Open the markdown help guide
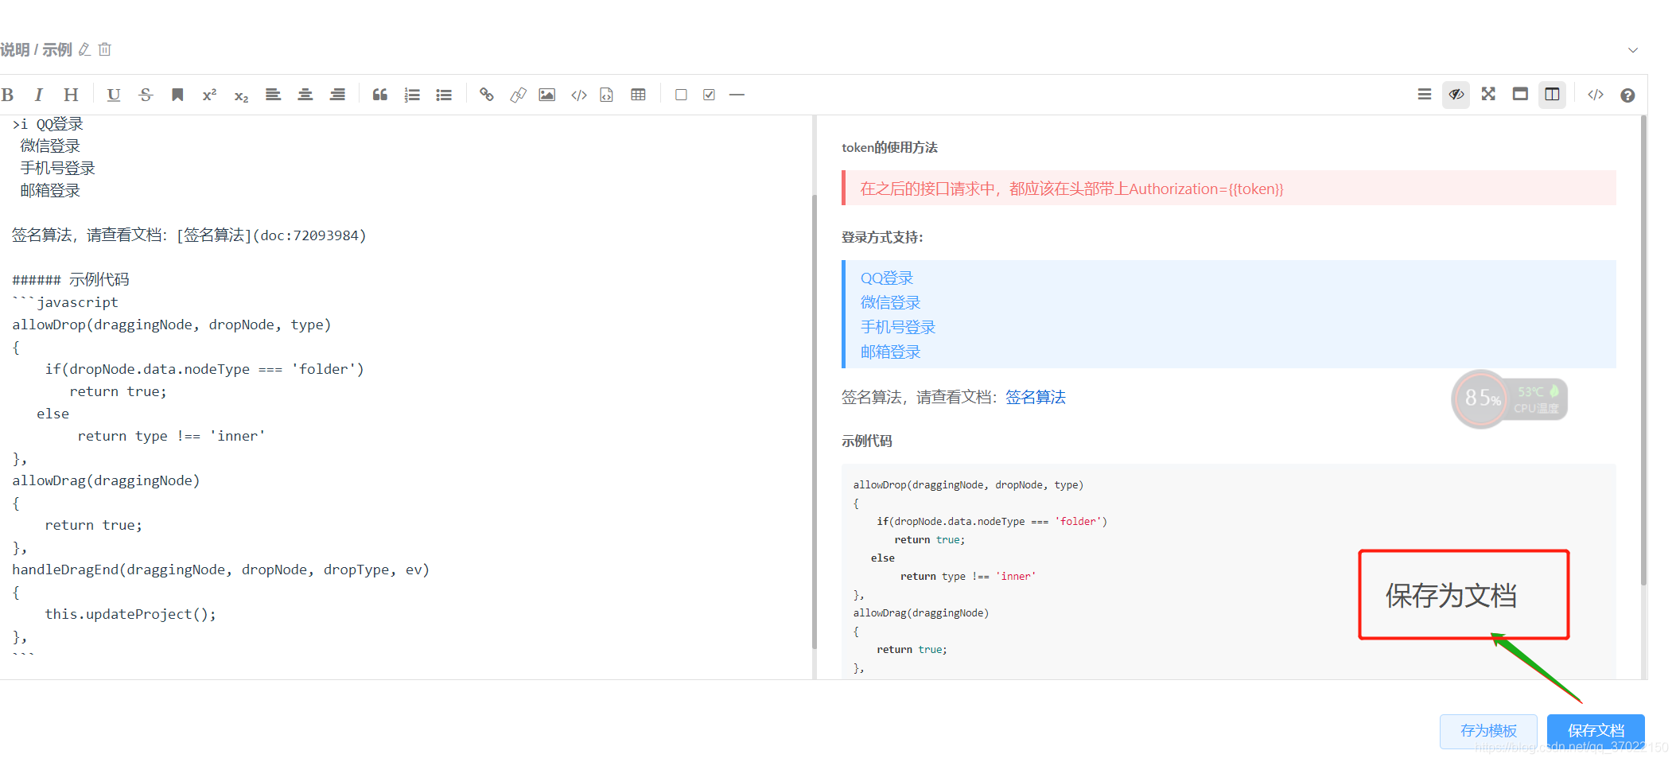The height and width of the screenshot is (762, 1676). 1627,95
